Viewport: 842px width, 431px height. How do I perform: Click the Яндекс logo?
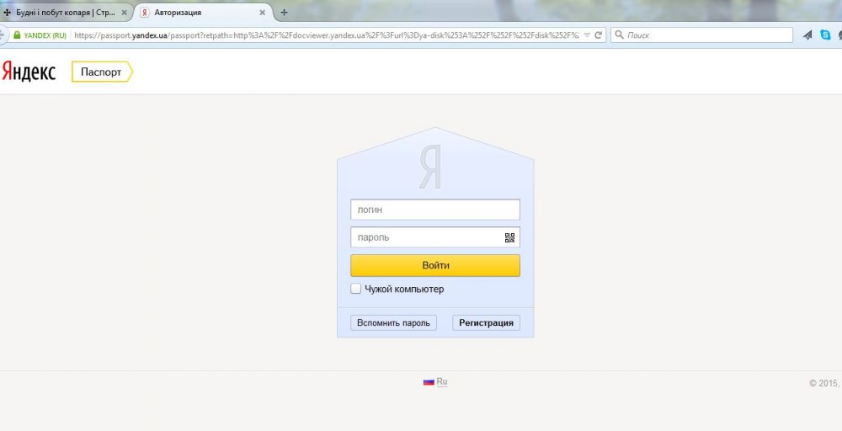pyautogui.click(x=29, y=72)
